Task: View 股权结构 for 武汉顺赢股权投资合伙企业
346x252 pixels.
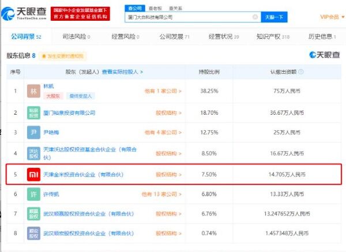Action: click(168, 213)
